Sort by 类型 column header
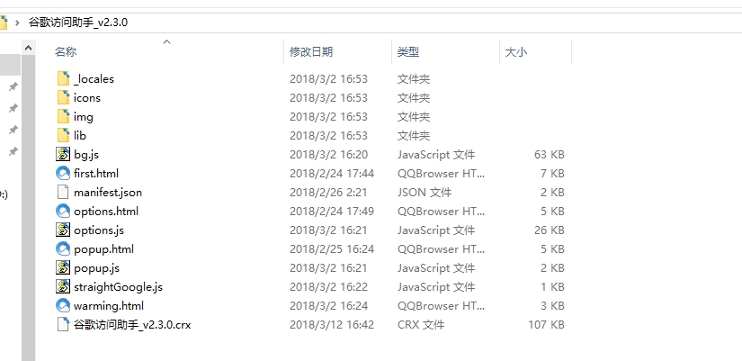742x361 pixels. click(408, 53)
